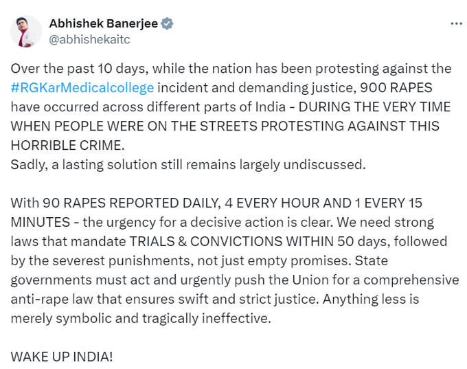Click the 'Sadly, a lasting solution' sentence
This screenshot has height=369, width=467.
(188, 164)
